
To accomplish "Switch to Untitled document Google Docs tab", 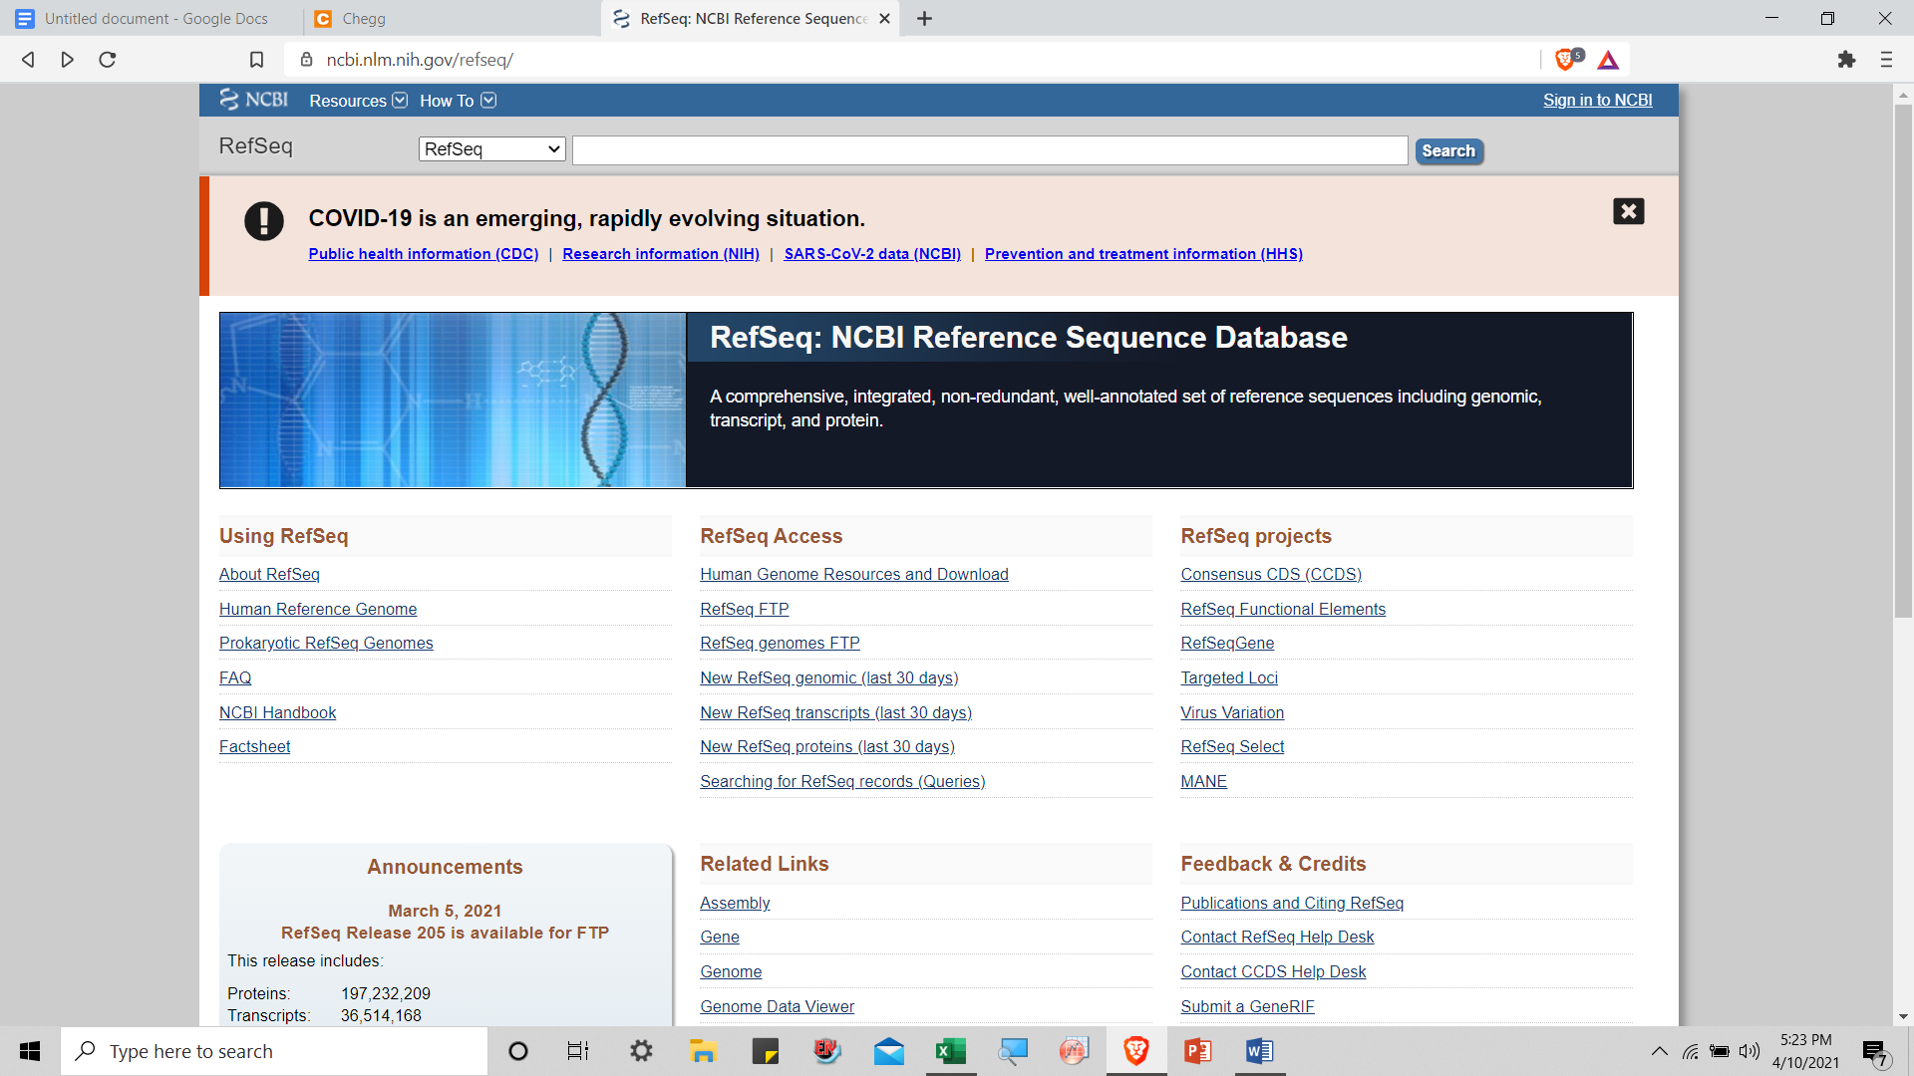I will click(x=156, y=19).
